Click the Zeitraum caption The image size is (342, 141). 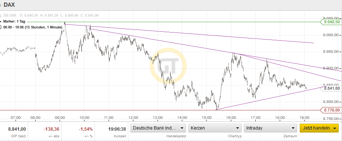[x=290, y=136]
